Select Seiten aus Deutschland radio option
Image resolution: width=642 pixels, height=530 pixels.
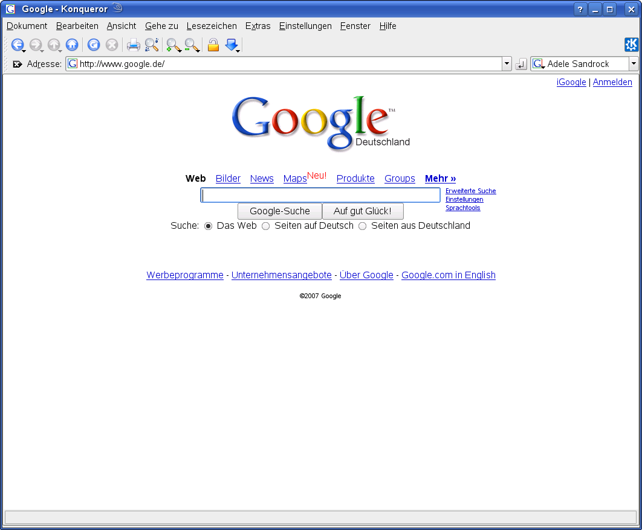pyautogui.click(x=362, y=226)
